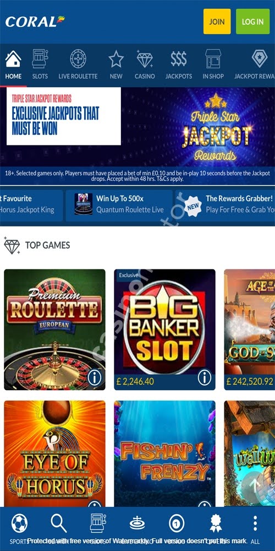
Task: Tap the Sports football icon in bottom bar
Action: coord(19,523)
